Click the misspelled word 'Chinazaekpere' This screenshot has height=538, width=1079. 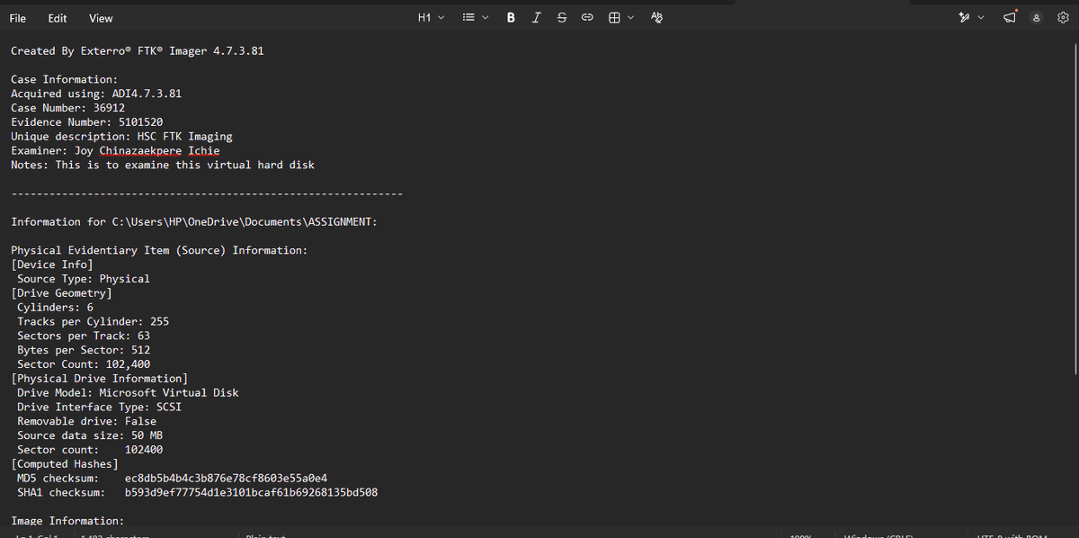pyautogui.click(x=140, y=151)
